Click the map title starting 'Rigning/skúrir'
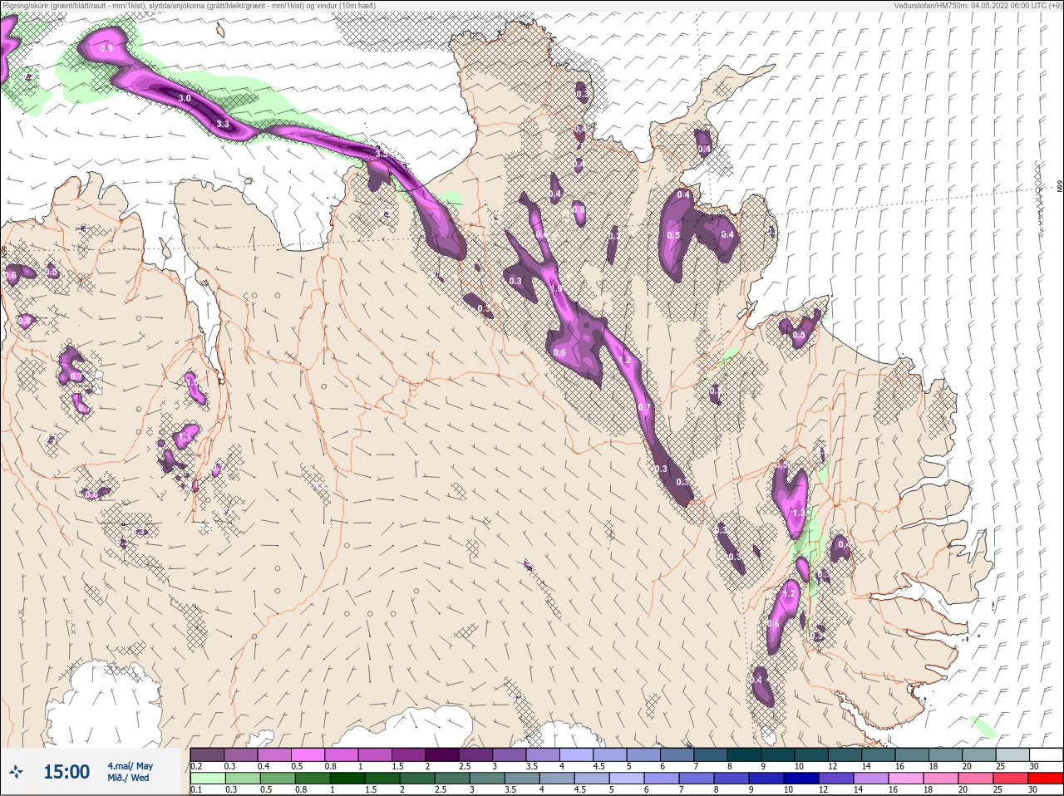Viewport: 1064px width, 796px height. click(x=190, y=6)
